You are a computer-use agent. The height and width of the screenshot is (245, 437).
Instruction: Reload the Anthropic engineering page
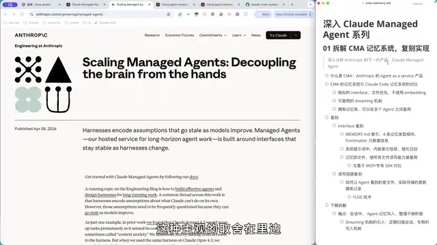[22, 14]
